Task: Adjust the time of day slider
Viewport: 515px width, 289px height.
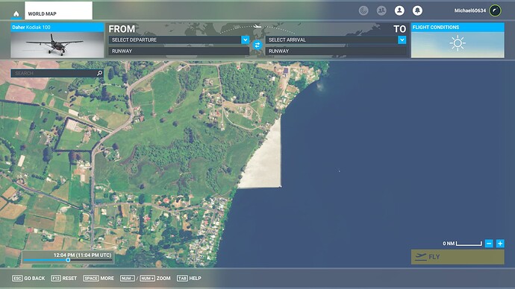Action: (68, 260)
